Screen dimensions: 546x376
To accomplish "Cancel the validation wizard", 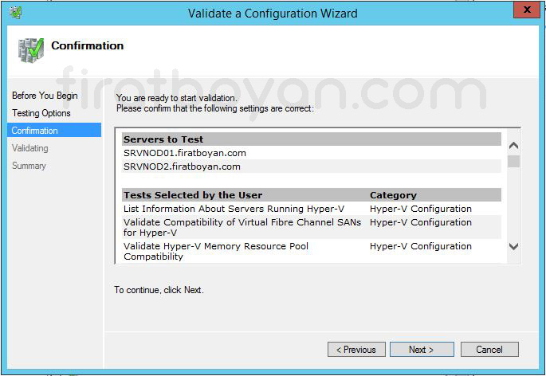I will click(489, 350).
